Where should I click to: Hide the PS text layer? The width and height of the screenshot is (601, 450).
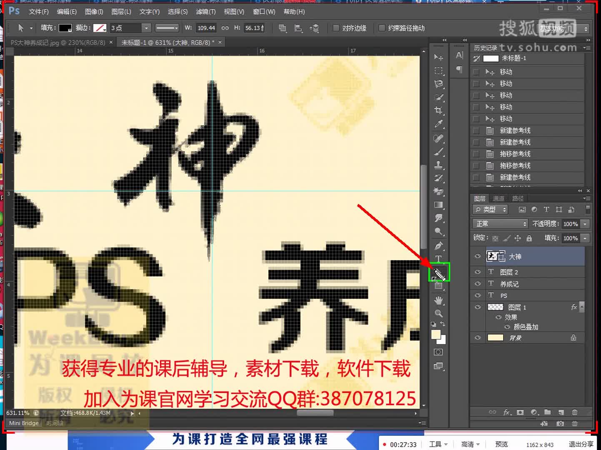point(478,295)
